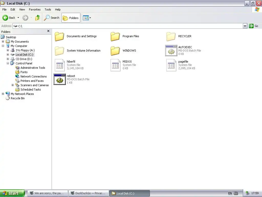This screenshot has height=197, width=262.
Task: Select the hiberfil system file icon
Action: click(60, 65)
